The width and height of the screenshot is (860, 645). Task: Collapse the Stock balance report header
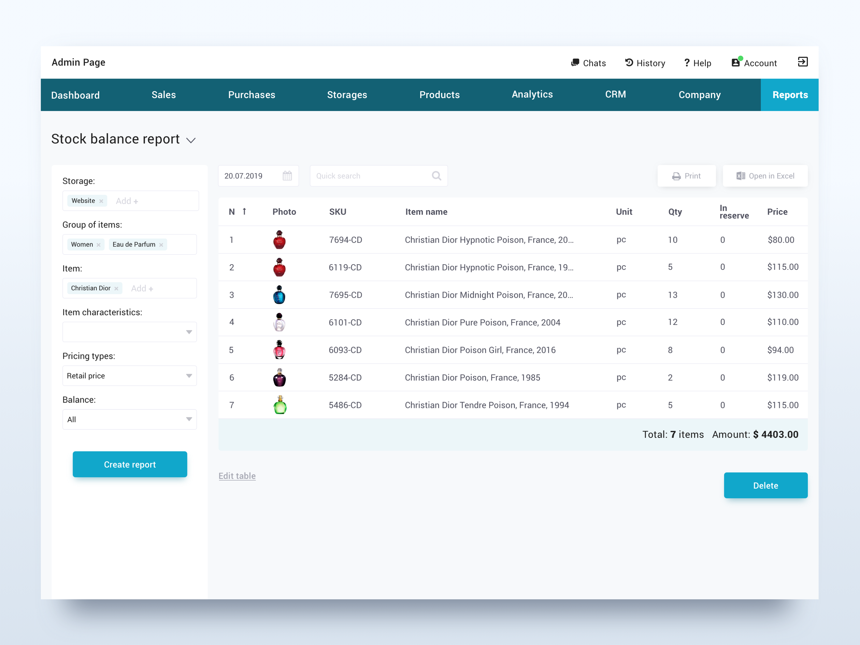coord(191,140)
